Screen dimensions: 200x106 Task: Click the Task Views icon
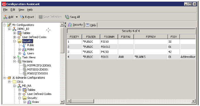(x=19, y=57)
